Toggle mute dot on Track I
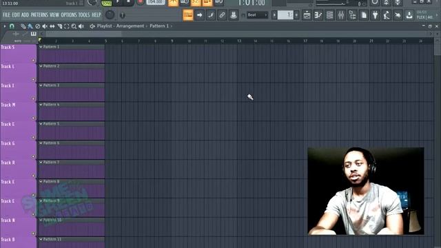Image resolution: width=441 pixels, height=248 pixels. click(x=33, y=99)
